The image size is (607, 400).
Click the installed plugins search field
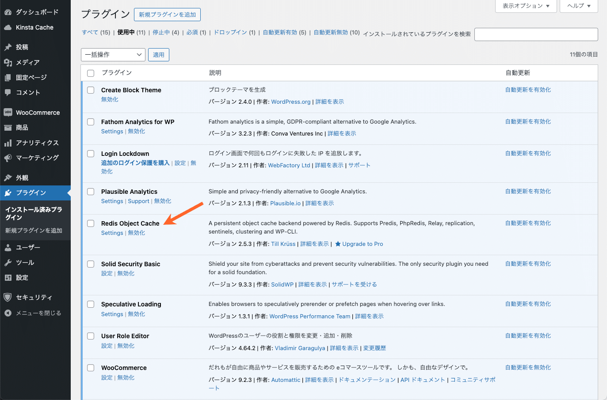(536, 34)
